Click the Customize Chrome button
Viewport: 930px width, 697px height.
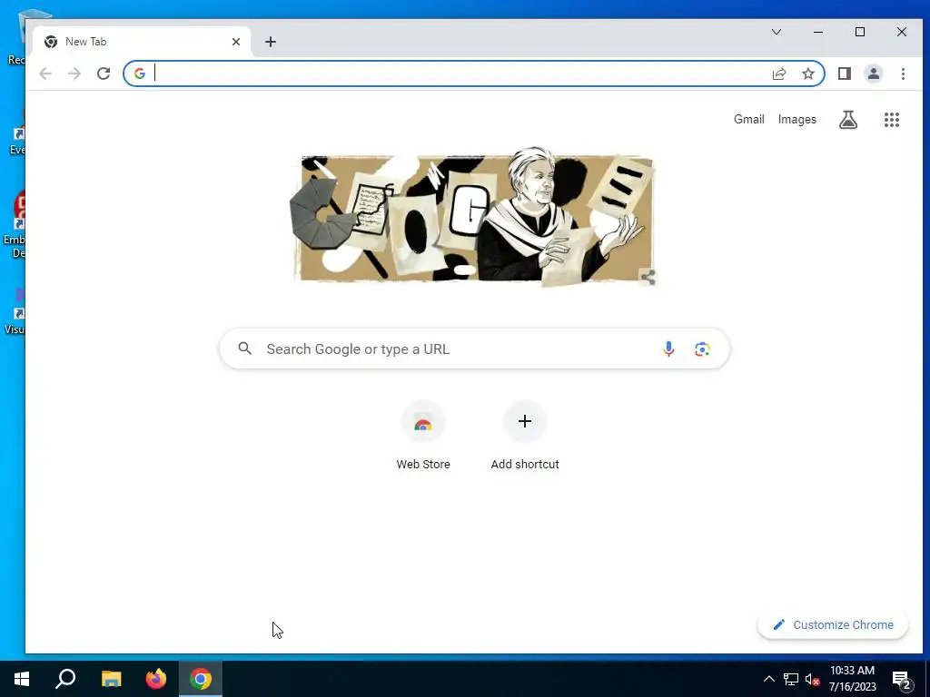[833, 624]
